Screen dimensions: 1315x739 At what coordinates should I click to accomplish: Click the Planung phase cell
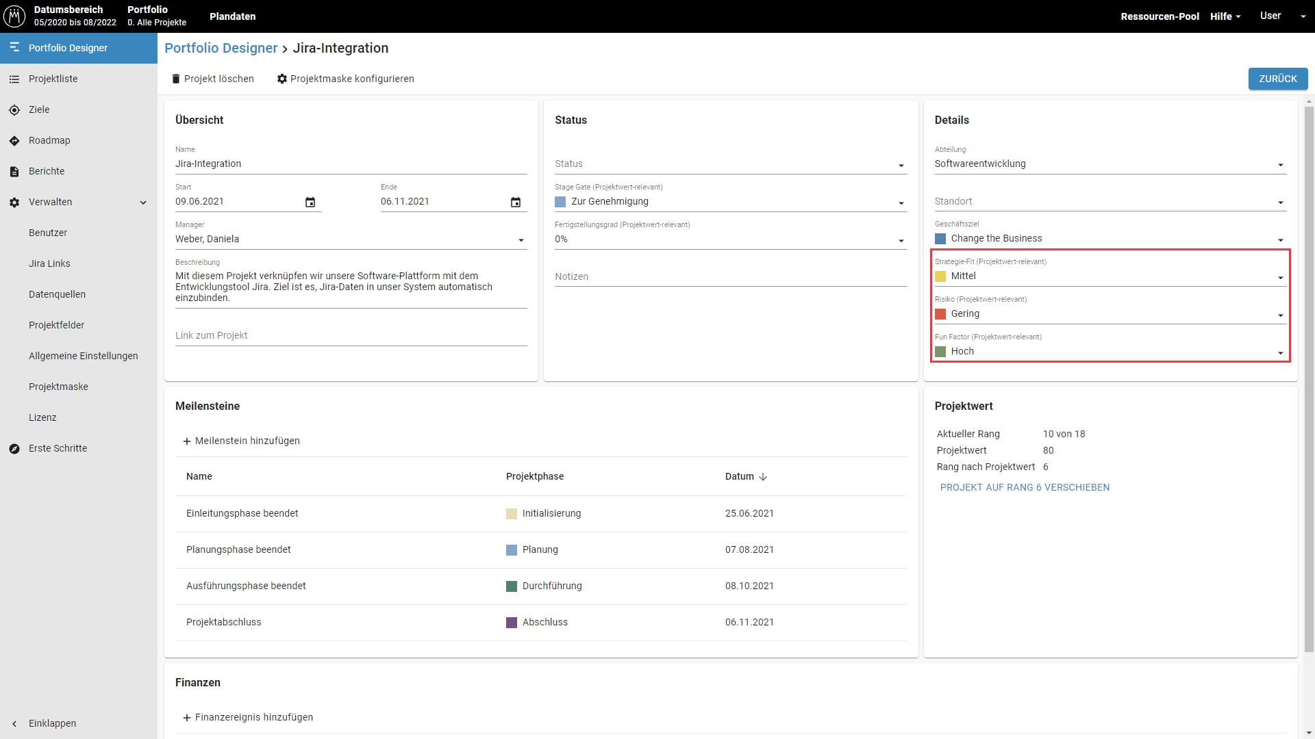(x=532, y=550)
